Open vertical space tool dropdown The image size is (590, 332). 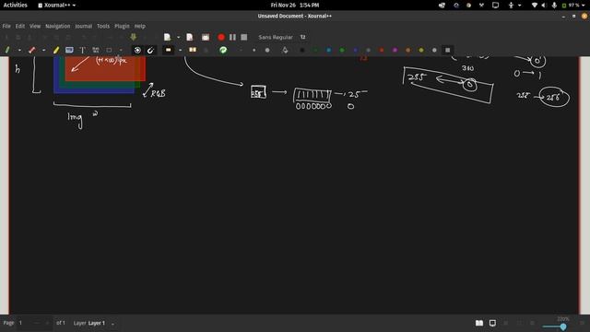(181, 50)
